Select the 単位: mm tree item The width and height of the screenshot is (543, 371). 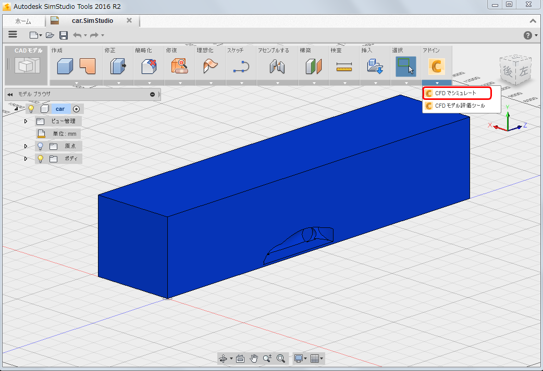[x=65, y=134]
